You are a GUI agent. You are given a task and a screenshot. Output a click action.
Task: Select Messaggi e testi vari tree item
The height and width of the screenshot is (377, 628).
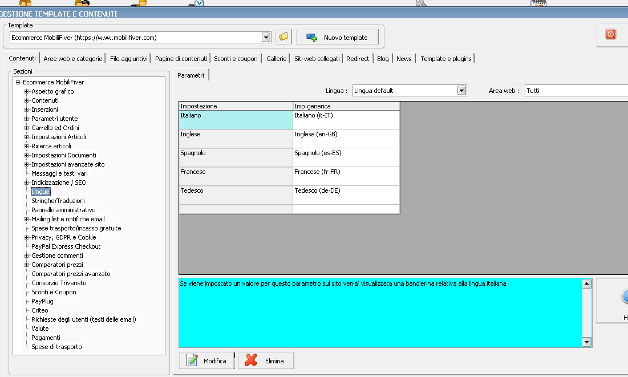point(59,173)
